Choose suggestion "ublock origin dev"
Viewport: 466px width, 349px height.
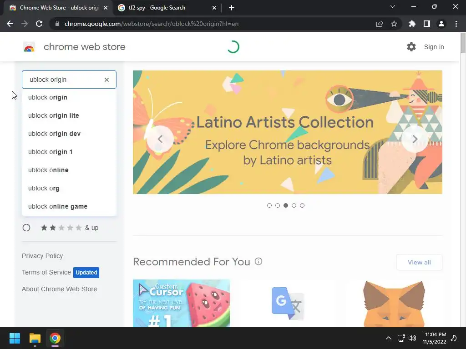point(69,134)
